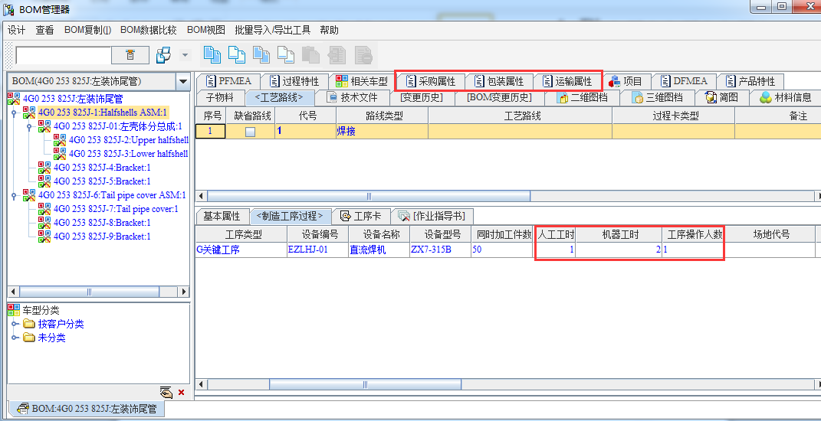Click the root node 4G0 253 825J:左装饰尾管 icon
Screen dimensions: 821x421
point(14,99)
